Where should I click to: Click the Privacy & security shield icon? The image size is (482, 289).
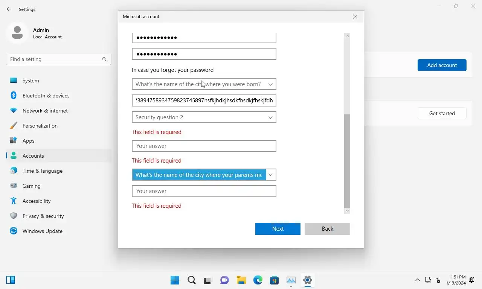pyautogui.click(x=14, y=216)
